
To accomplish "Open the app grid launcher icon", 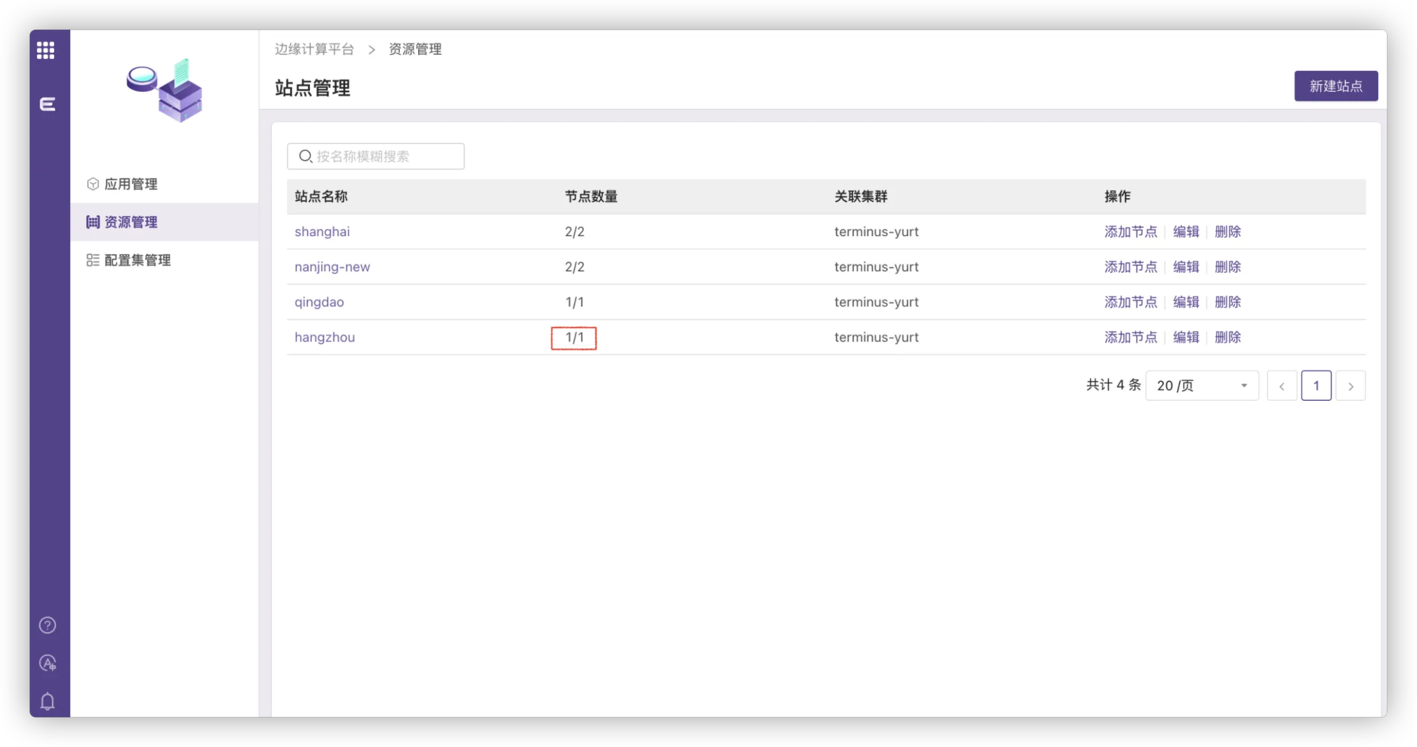I will click(x=46, y=50).
